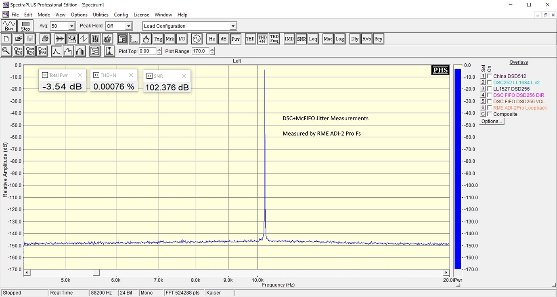Click the Run button to start analysis
Image resolution: width=557 pixels, height=297 pixels.
tap(9, 26)
